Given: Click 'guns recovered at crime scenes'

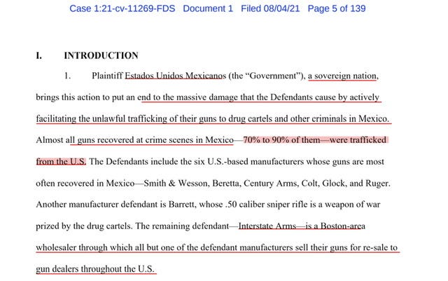Looking at the screenshot, I should (136, 140).
